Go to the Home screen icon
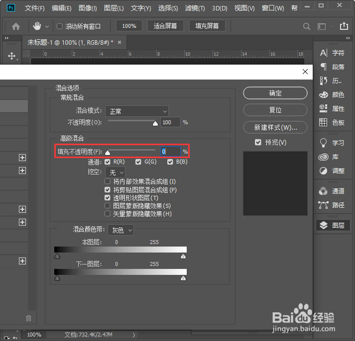 (16, 26)
